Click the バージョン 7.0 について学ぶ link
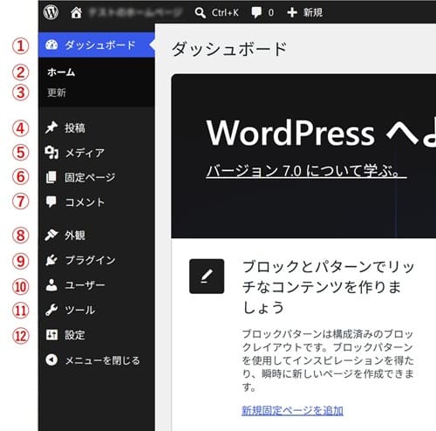The width and height of the screenshot is (436, 431). 306,170
